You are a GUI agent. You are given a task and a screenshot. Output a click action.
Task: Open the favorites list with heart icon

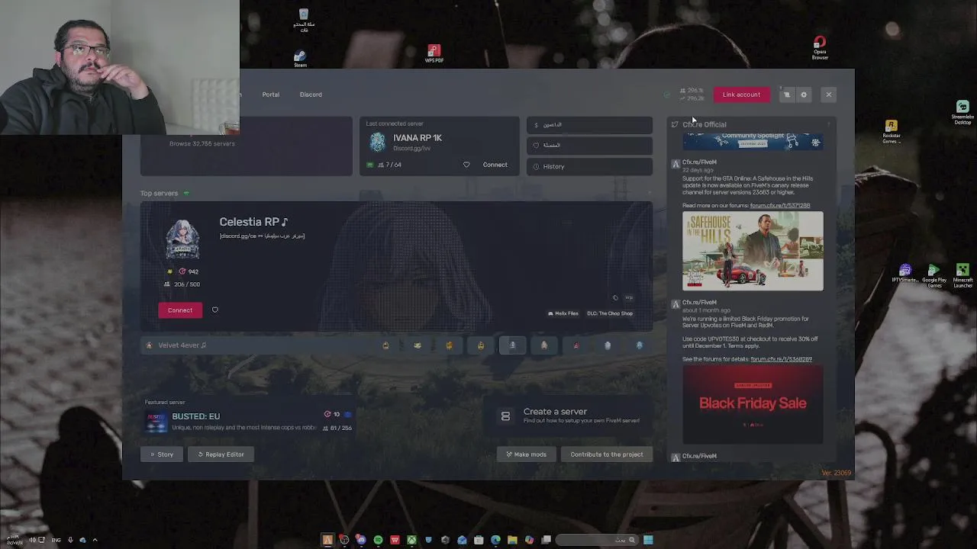click(x=589, y=145)
